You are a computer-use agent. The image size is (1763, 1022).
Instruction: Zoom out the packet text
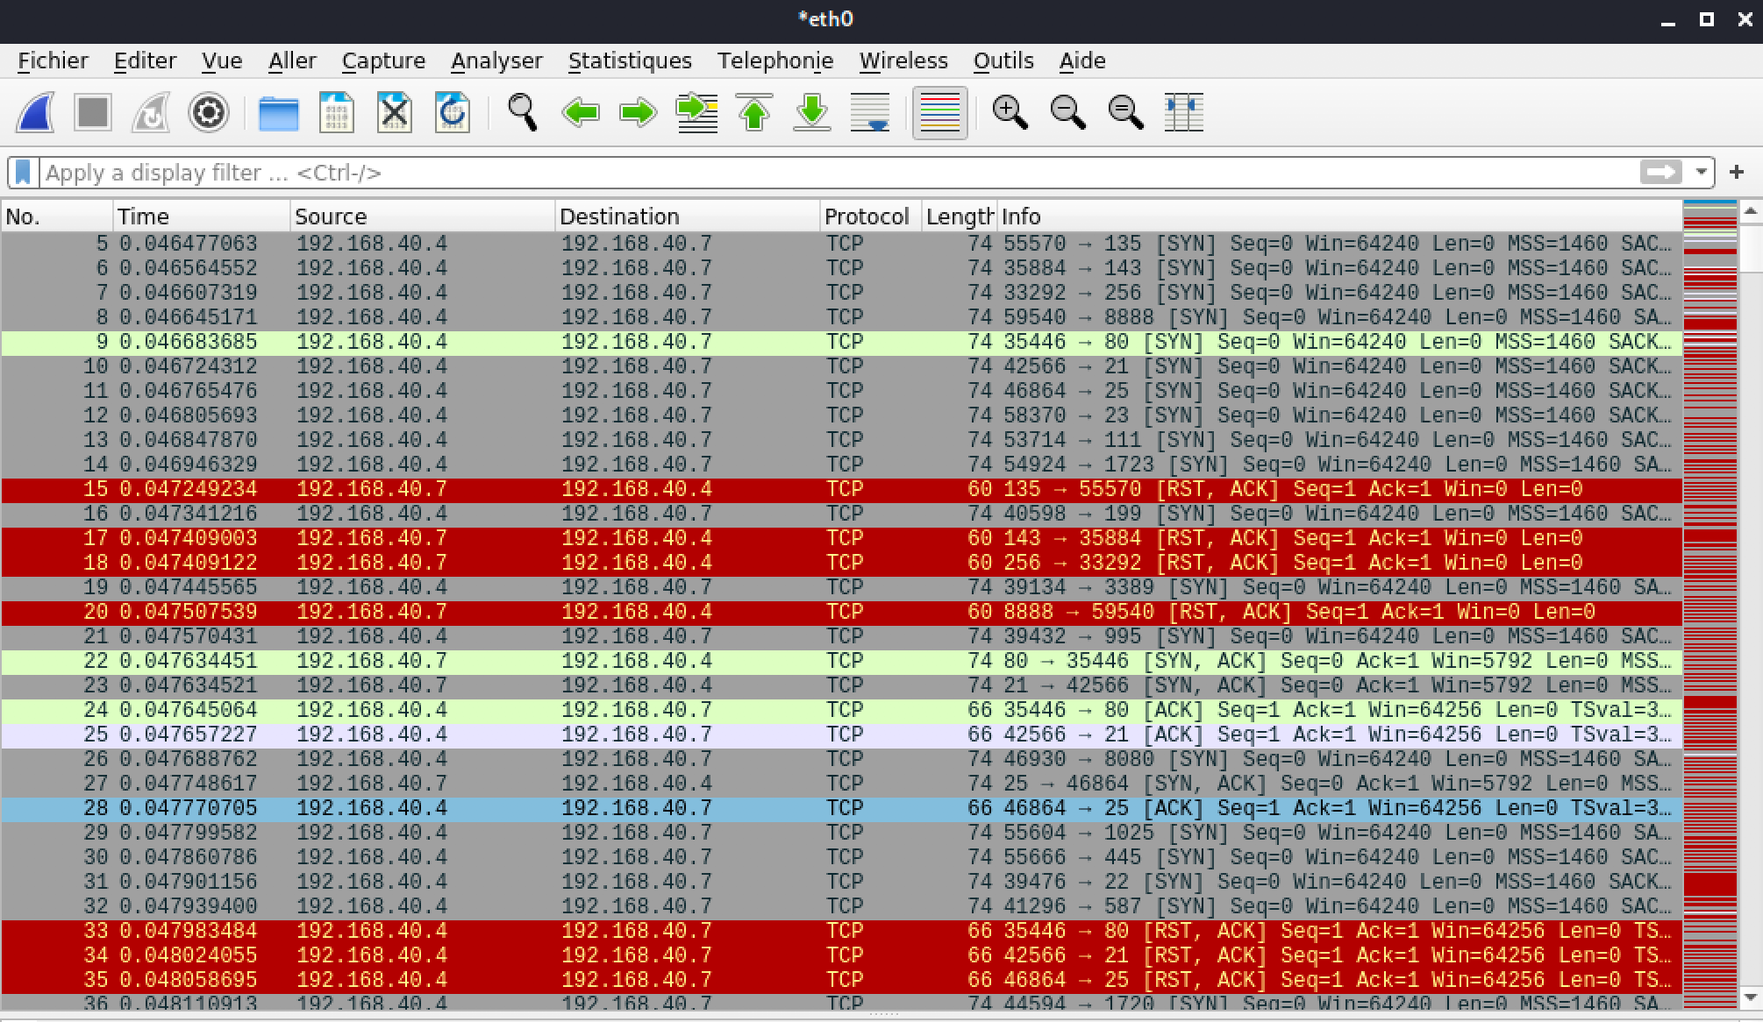click(x=1068, y=113)
